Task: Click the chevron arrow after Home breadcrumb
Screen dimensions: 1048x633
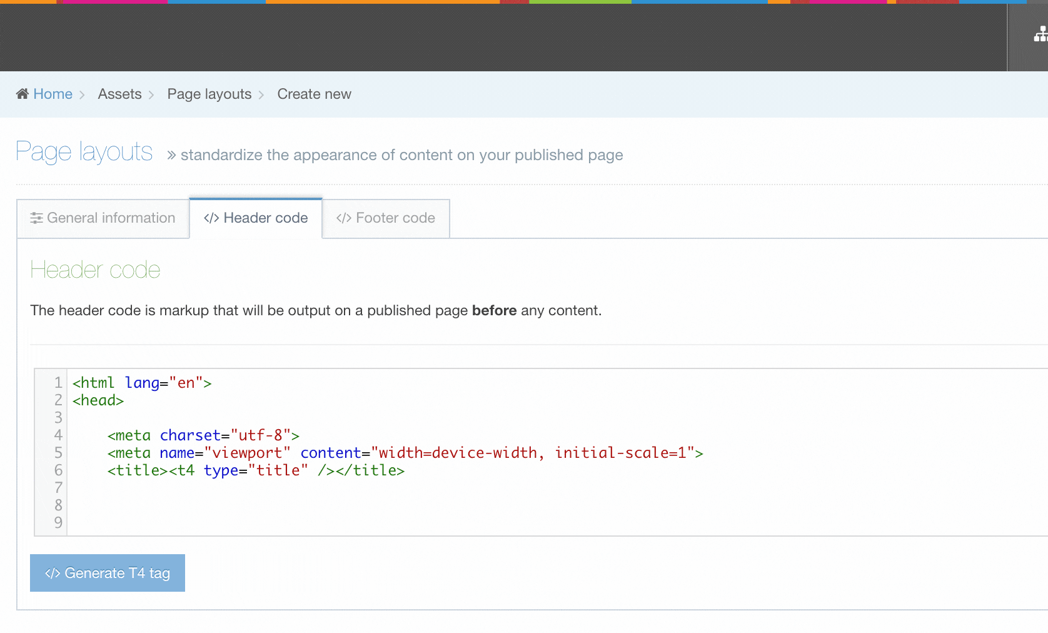Action: tap(82, 95)
